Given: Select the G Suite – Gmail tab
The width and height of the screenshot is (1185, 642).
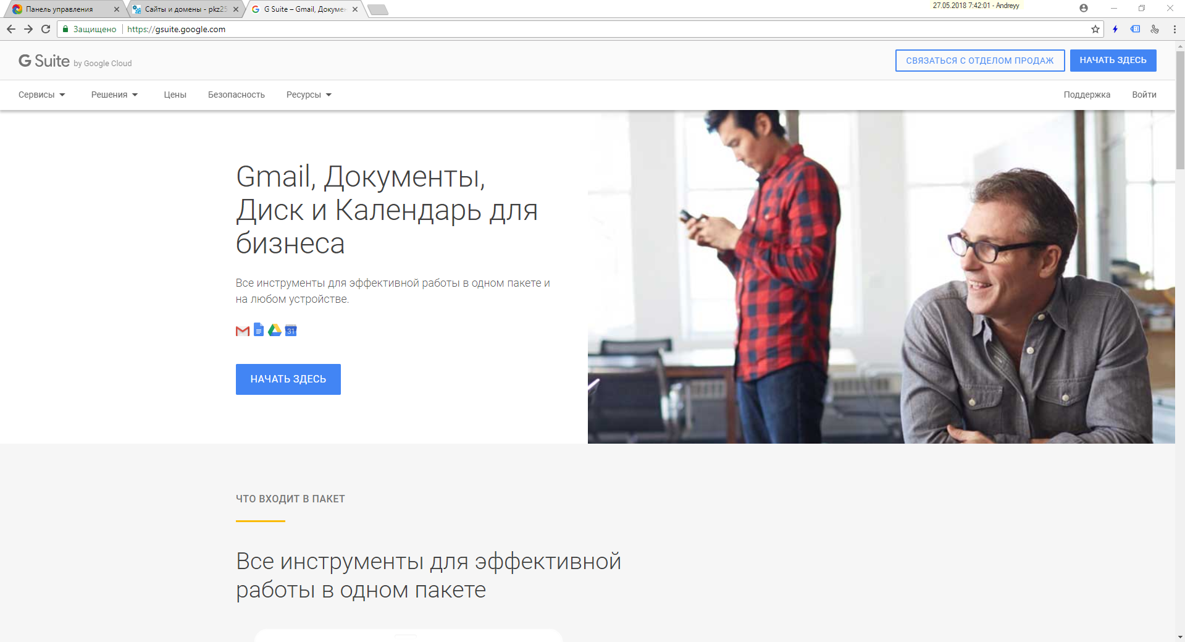Looking at the screenshot, I should coord(304,9).
